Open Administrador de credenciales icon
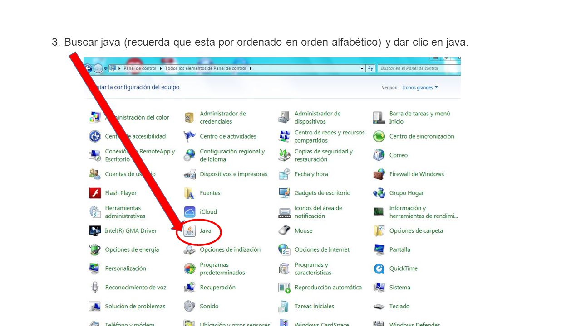 pyautogui.click(x=190, y=118)
